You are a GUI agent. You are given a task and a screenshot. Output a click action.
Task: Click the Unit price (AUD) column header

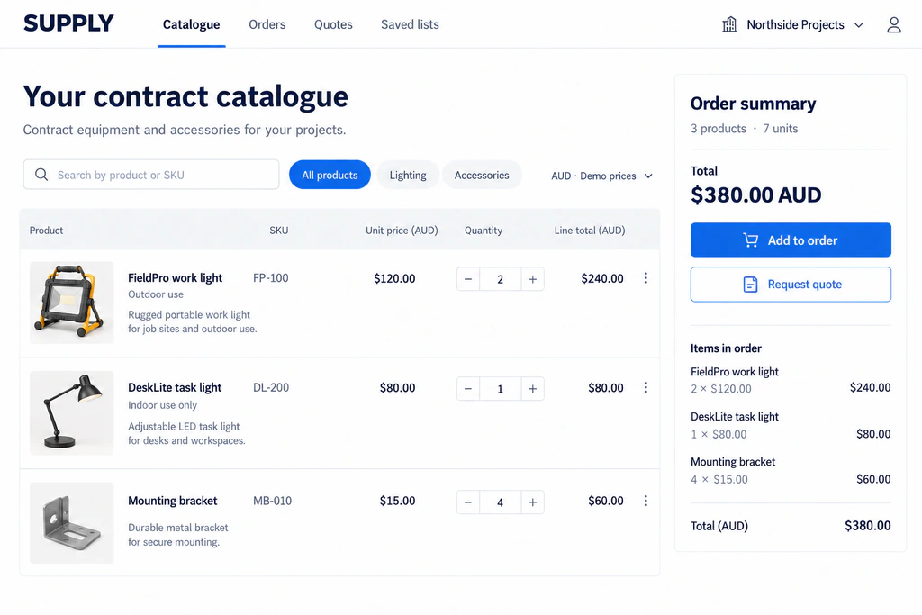tap(402, 231)
